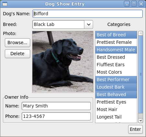This screenshot has width=146, height=137.
Task: Close the Dog Show Entry window
Action: 141,4
